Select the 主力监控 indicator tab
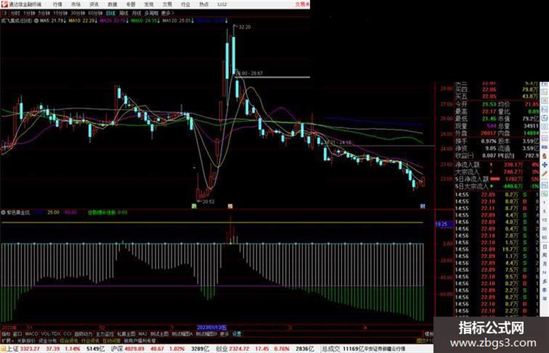This screenshot has width=549, height=353. [105, 334]
